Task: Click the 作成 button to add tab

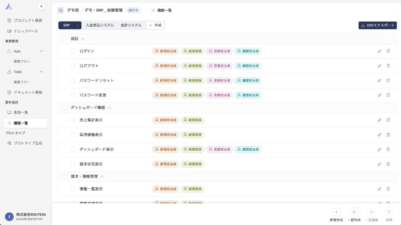Action: (x=155, y=25)
